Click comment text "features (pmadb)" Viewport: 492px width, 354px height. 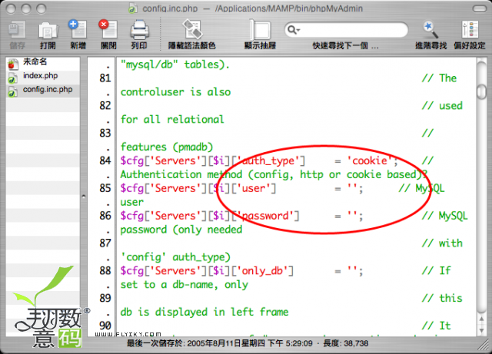(167, 147)
